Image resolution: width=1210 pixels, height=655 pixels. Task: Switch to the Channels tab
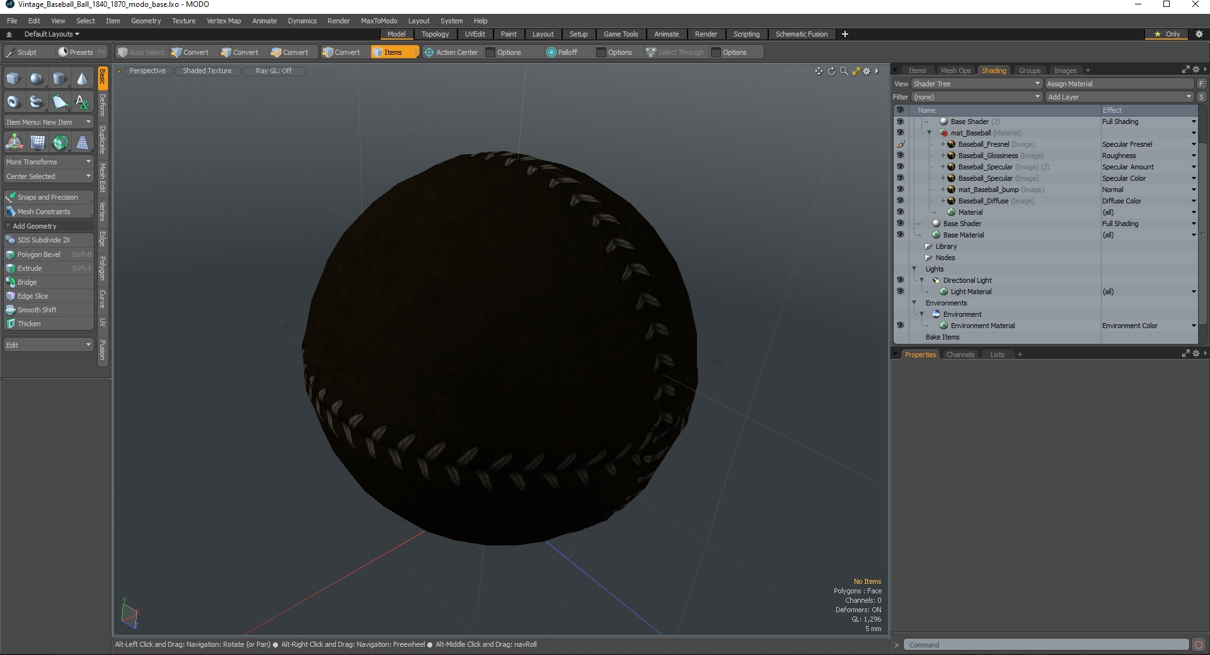(x=960, y=355)
